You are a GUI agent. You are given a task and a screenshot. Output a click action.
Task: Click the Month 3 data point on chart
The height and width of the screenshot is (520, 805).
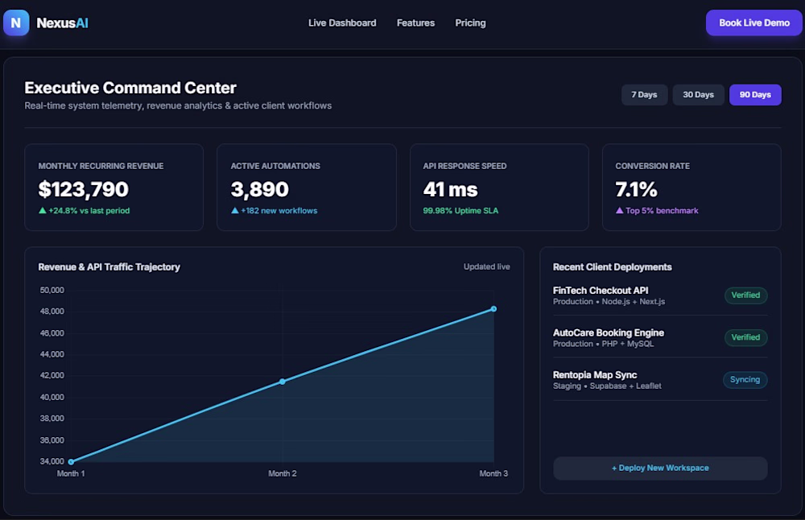(x=493, y=309)
